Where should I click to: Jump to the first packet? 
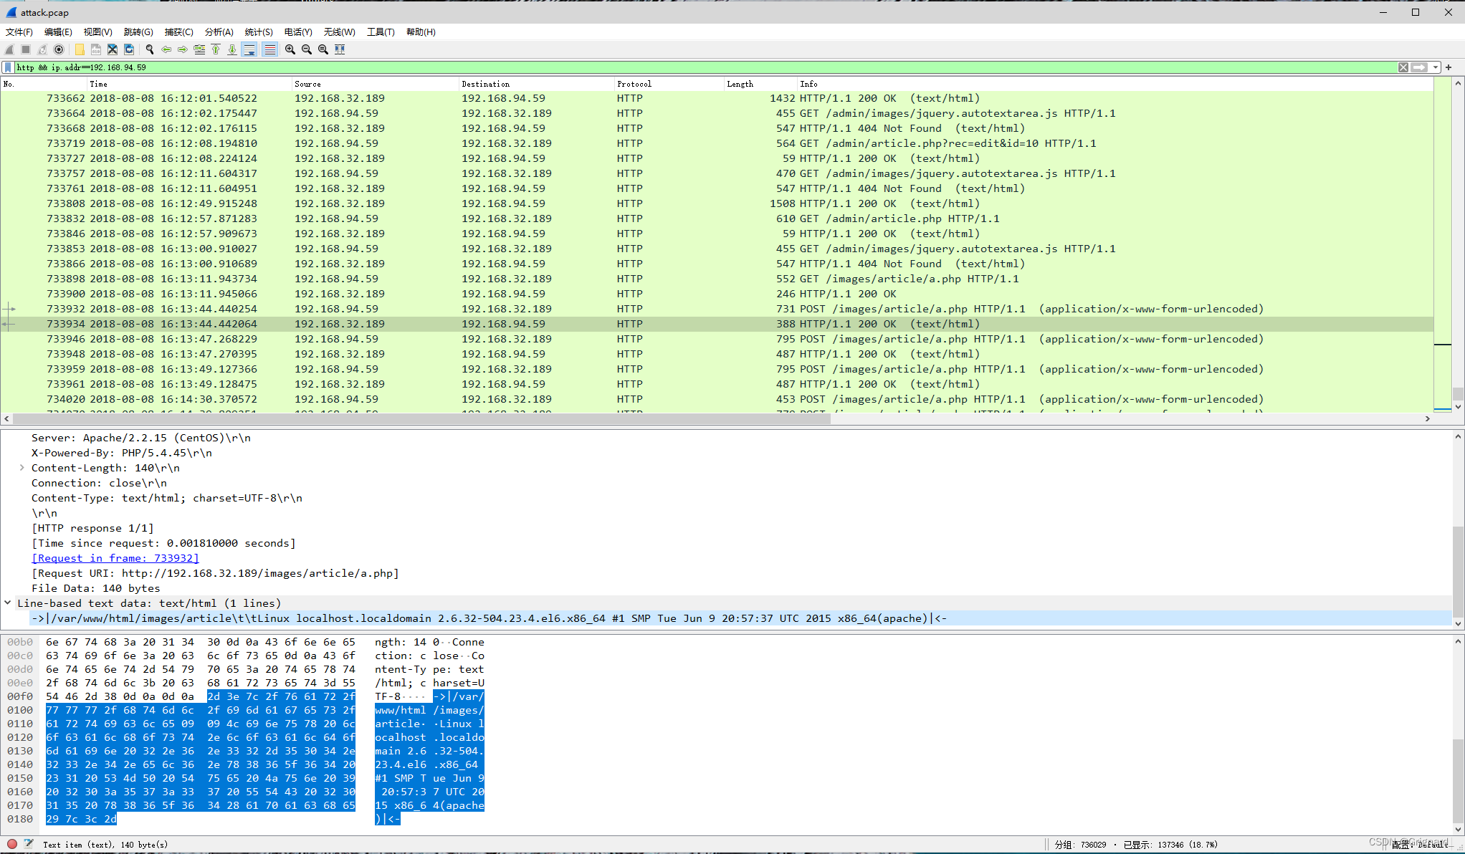coord(216,49)
